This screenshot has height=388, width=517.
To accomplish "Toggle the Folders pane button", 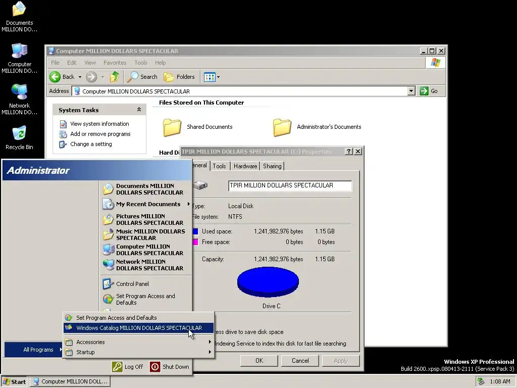I will 179,77.
